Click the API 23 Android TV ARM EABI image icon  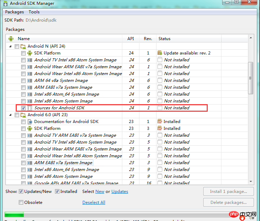(30, 135)
